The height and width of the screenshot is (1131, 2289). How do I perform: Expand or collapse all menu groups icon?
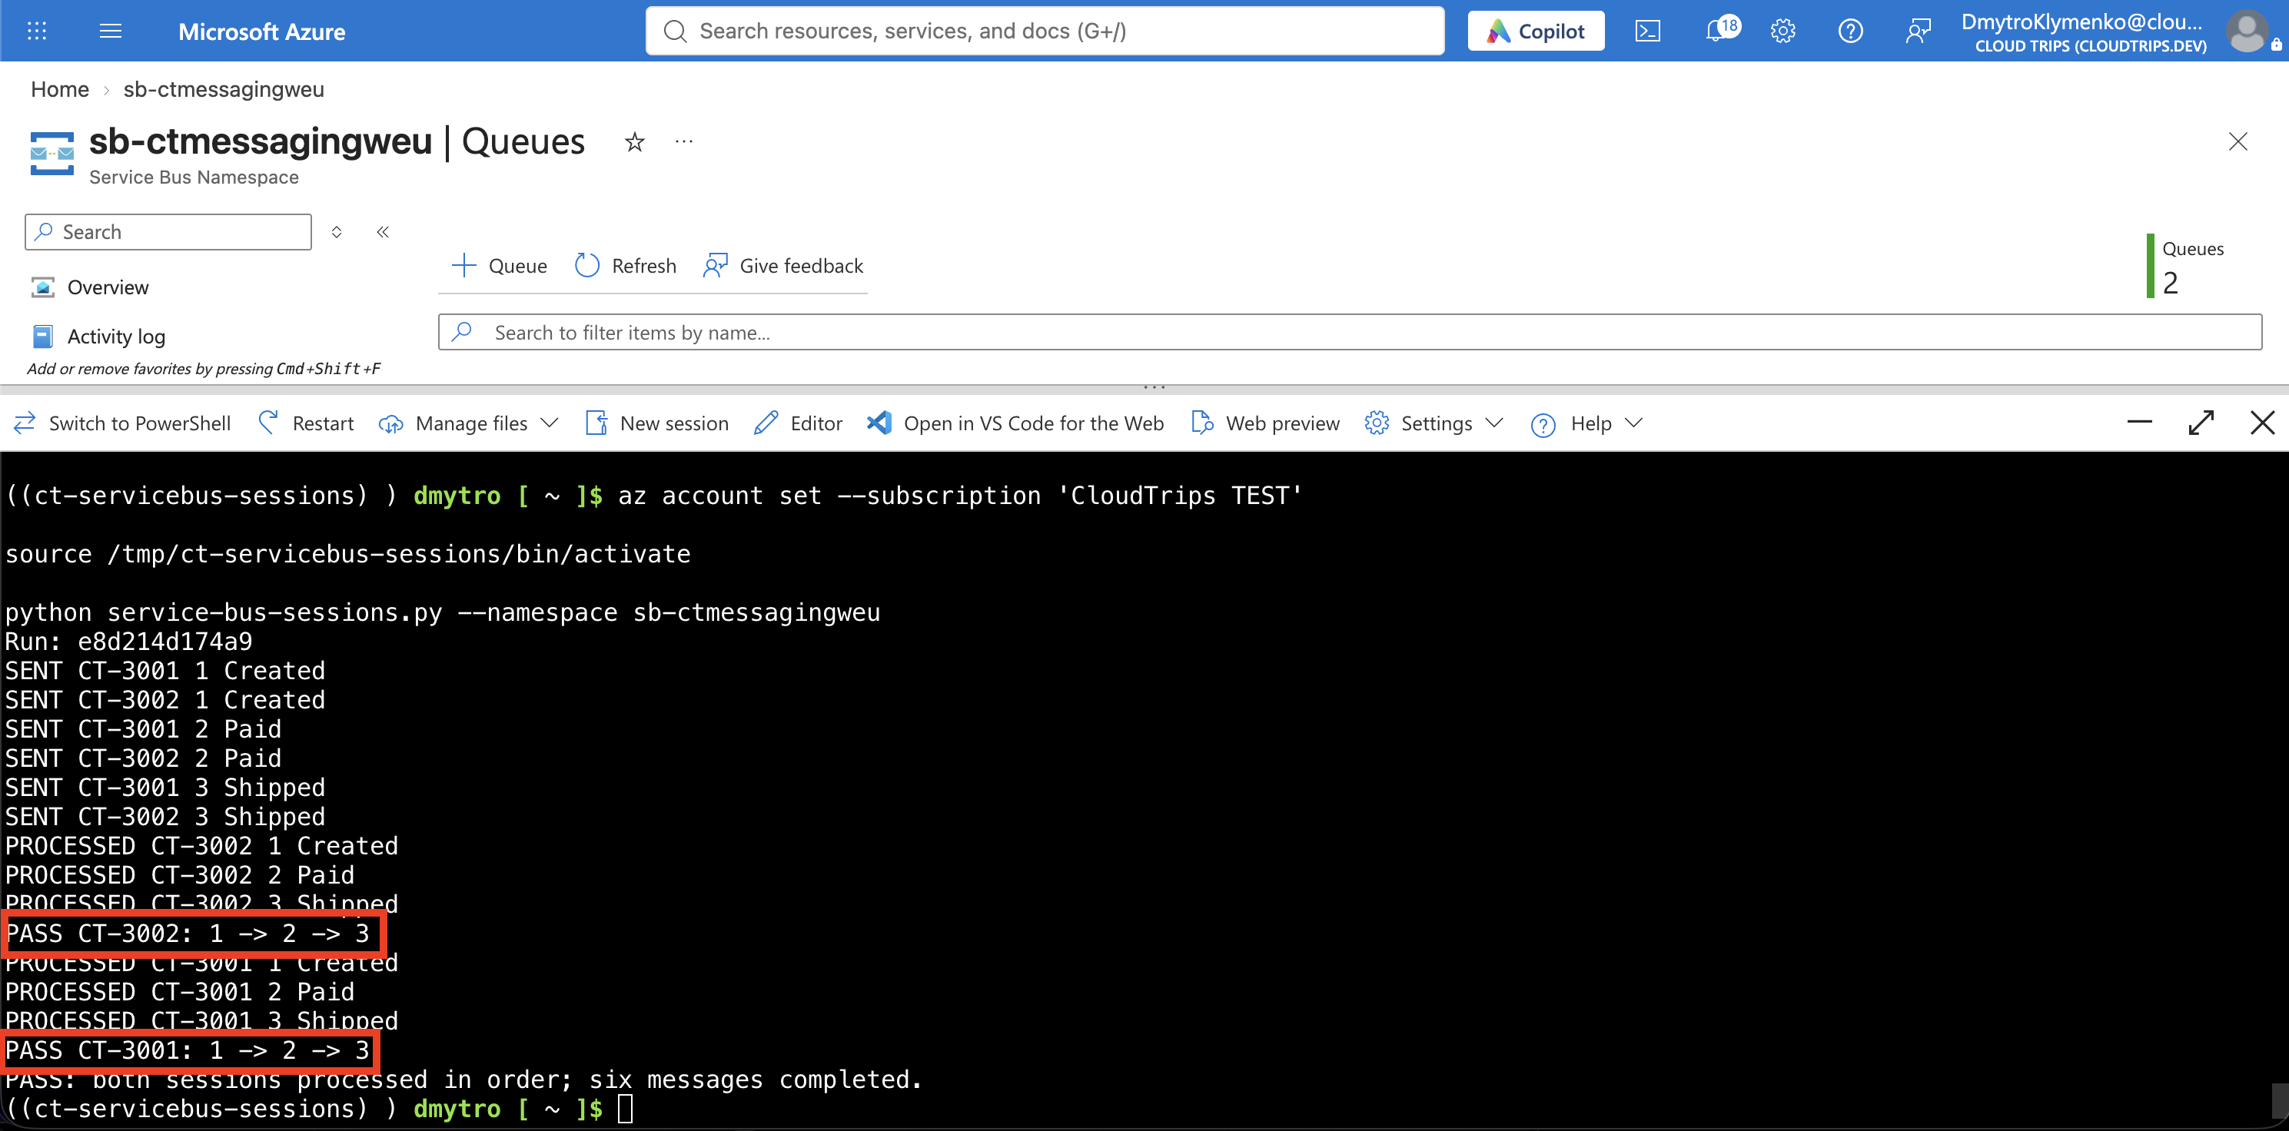337,232
